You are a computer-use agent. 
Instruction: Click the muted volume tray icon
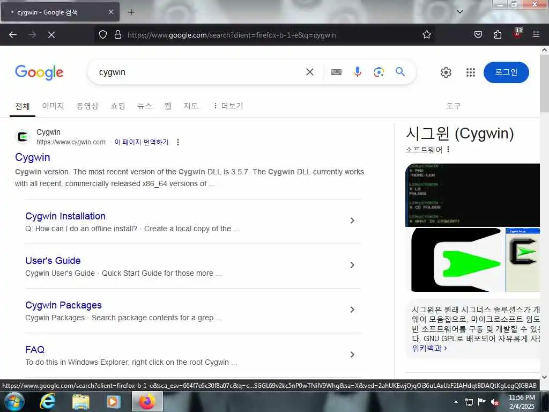(495, 402)
